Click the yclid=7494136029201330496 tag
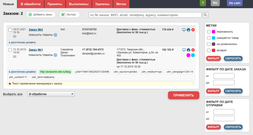This screenshot has width=253, height=135. 92,72
